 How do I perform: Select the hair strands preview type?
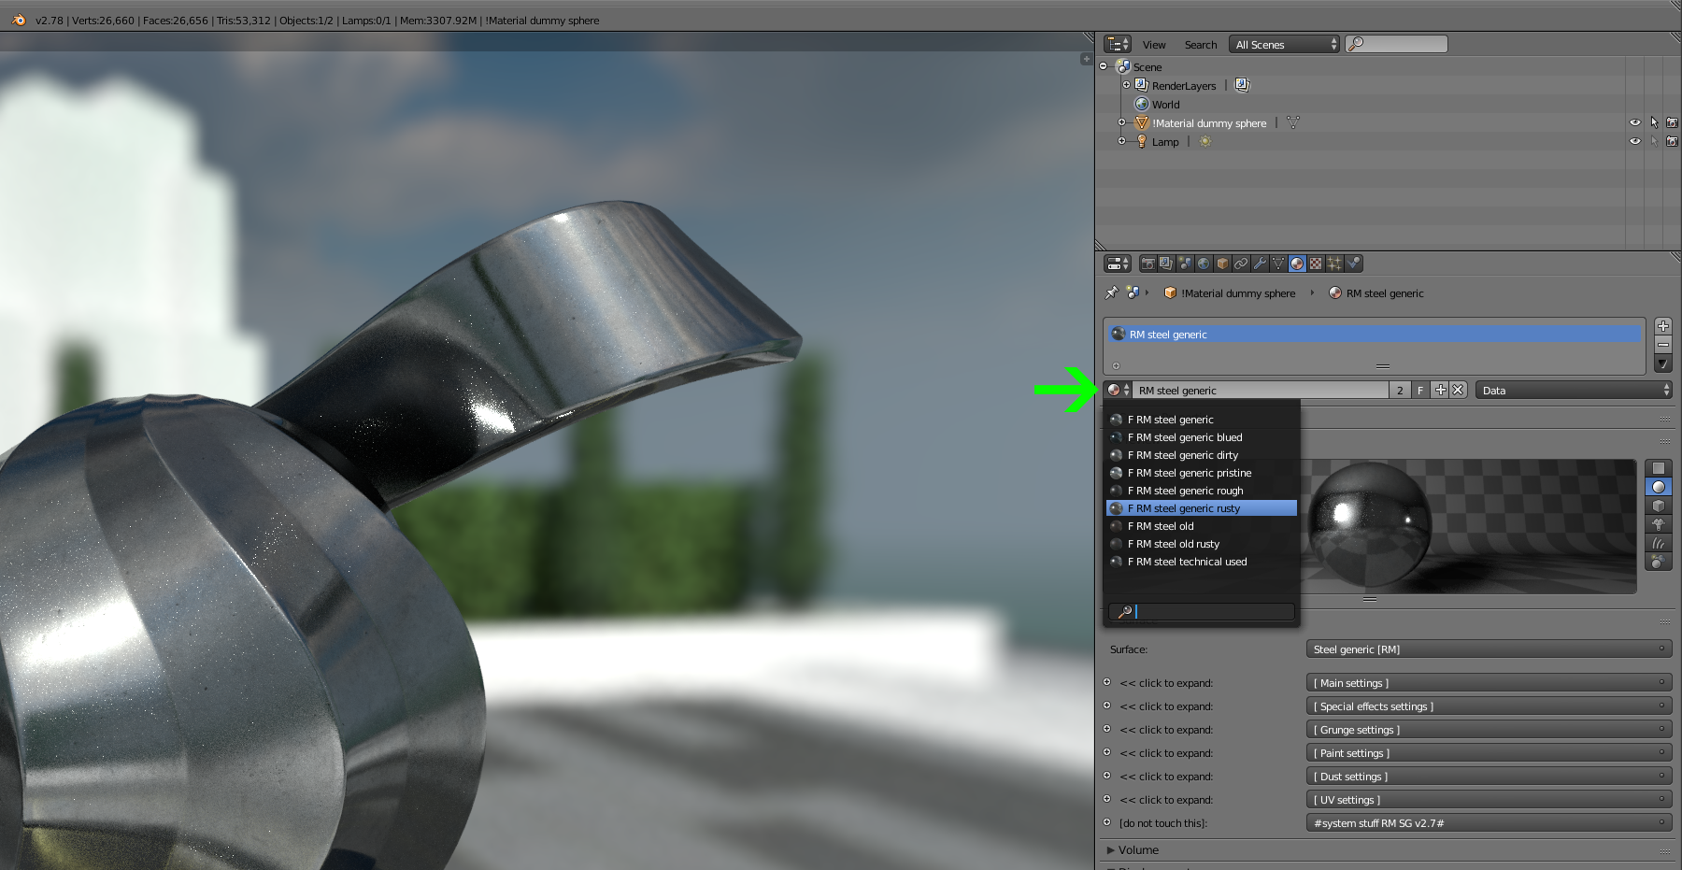(1659, 543)
